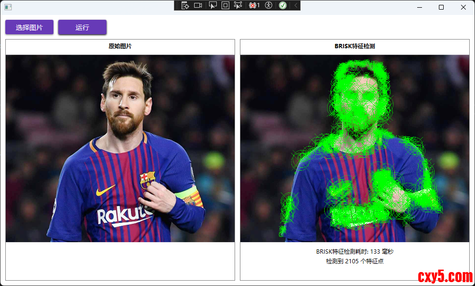Image resolution: width=475 pixels, height=286 pixels.
Task: Click the 运行 button
Action: (x=82, y=27)
